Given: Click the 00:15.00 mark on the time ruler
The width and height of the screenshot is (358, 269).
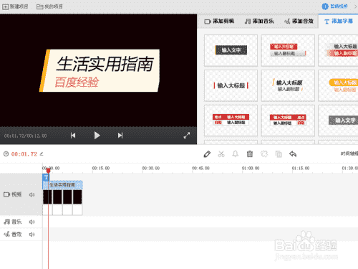Looking at the screenshot, I should click(x=101, y=169).
